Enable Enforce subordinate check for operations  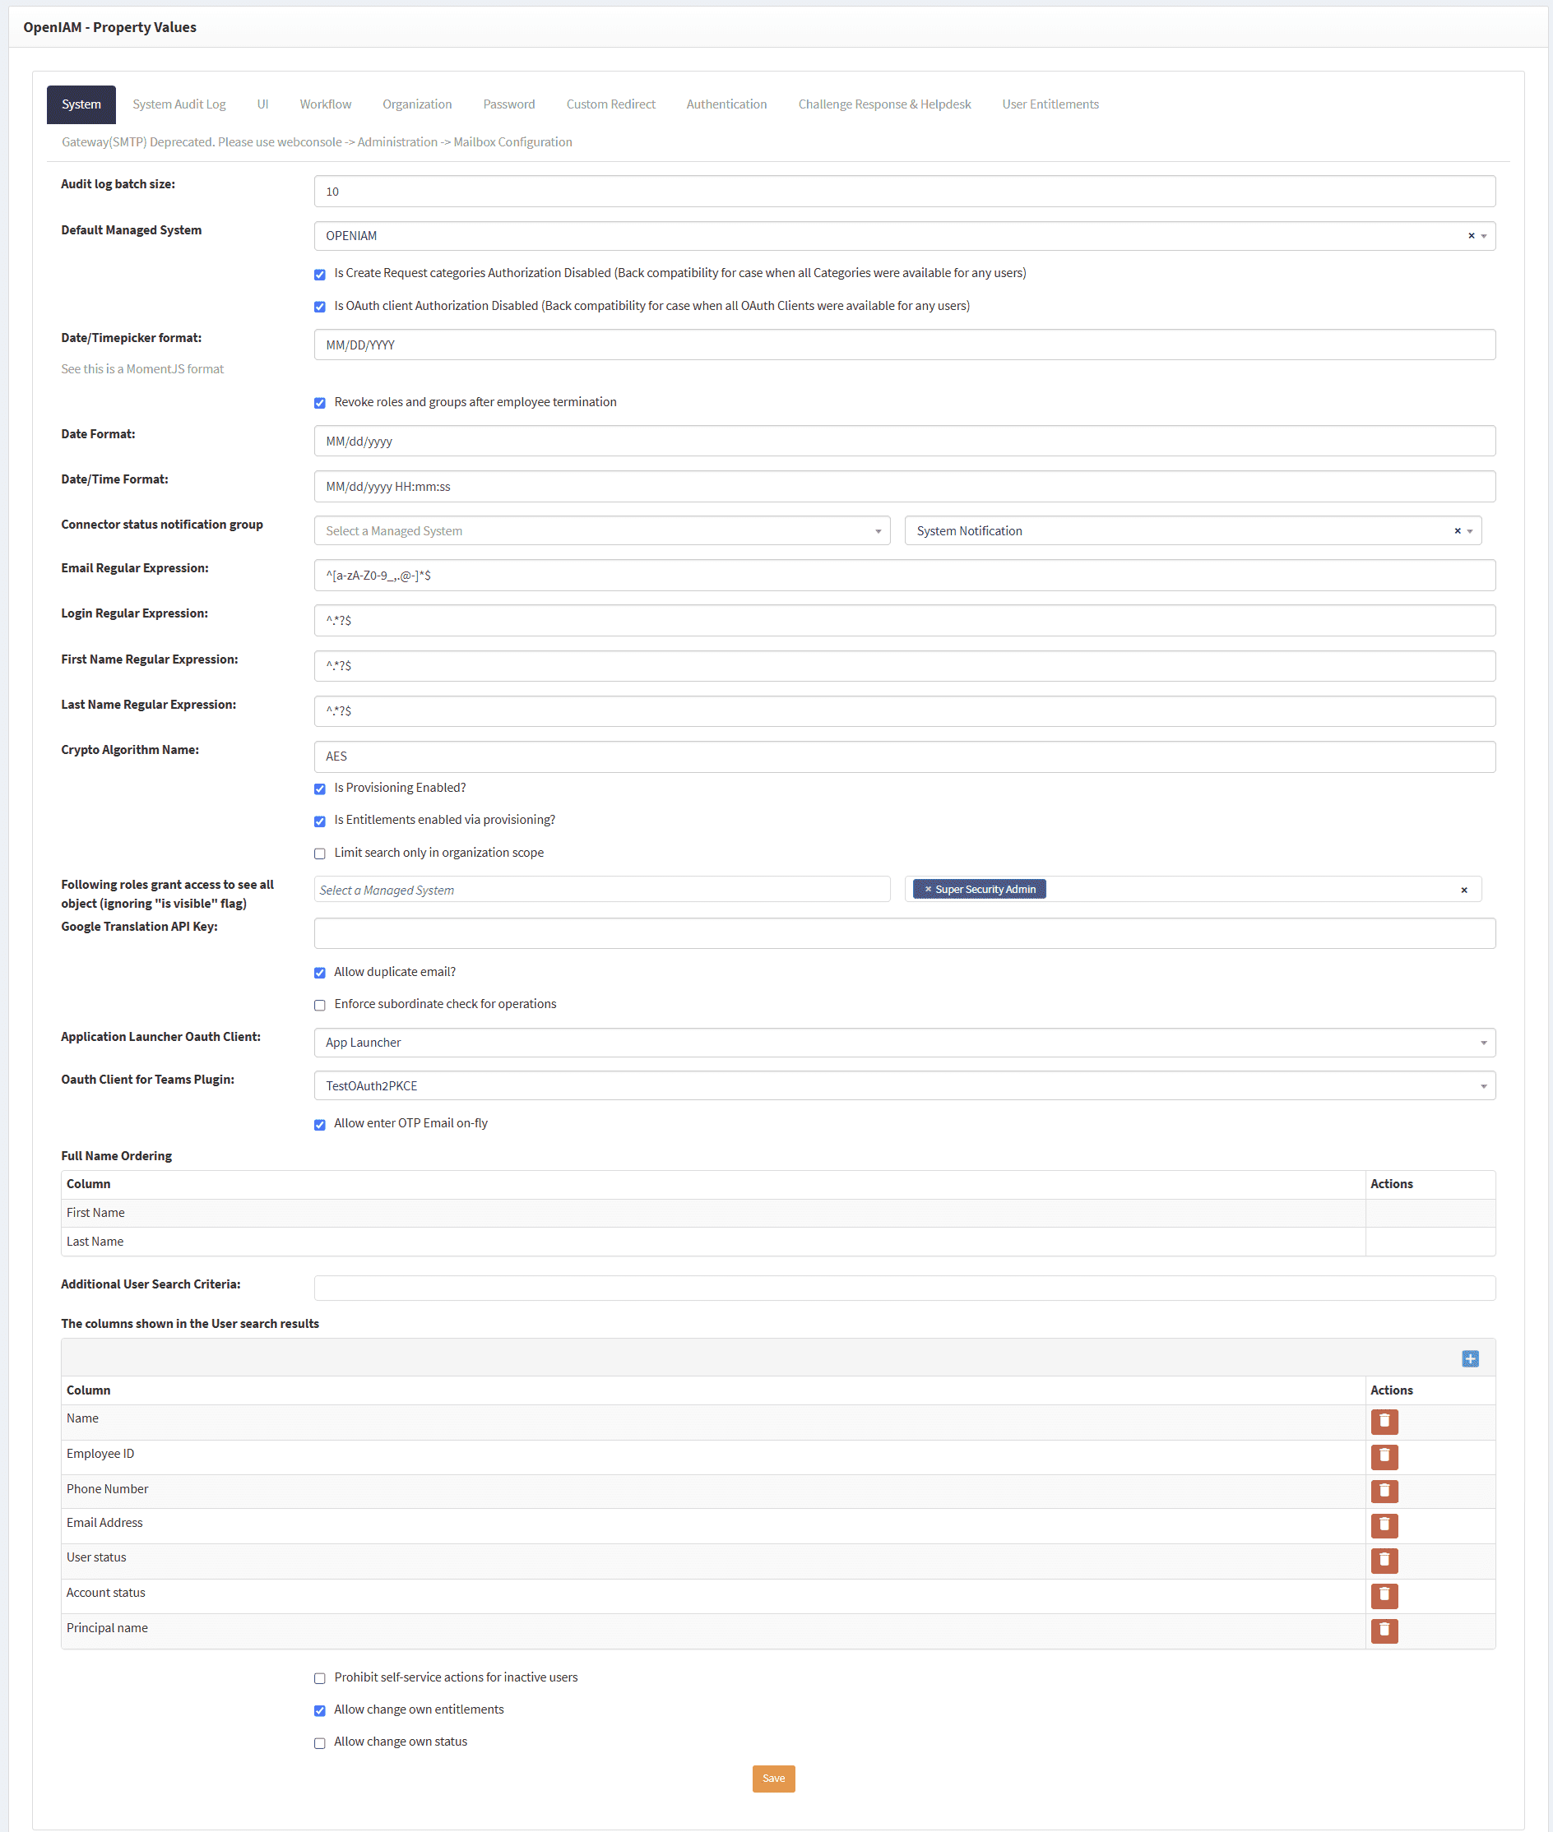tap(320, 1005)
